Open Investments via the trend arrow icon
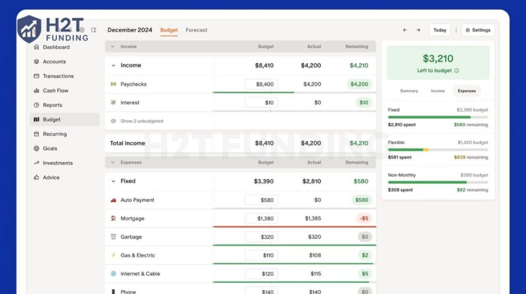Viewport: 526px width, 294px height. [36, 163]
